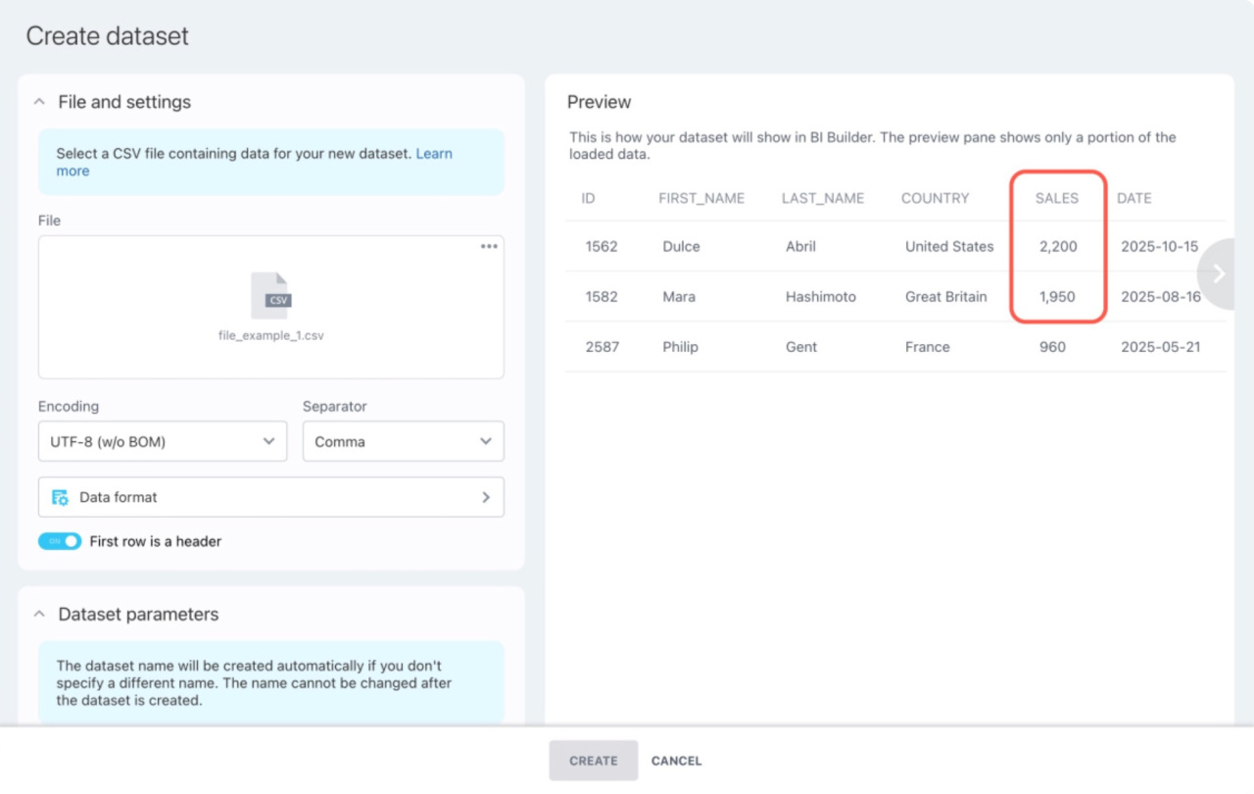Click the France cell in preview

click(927, 347)
